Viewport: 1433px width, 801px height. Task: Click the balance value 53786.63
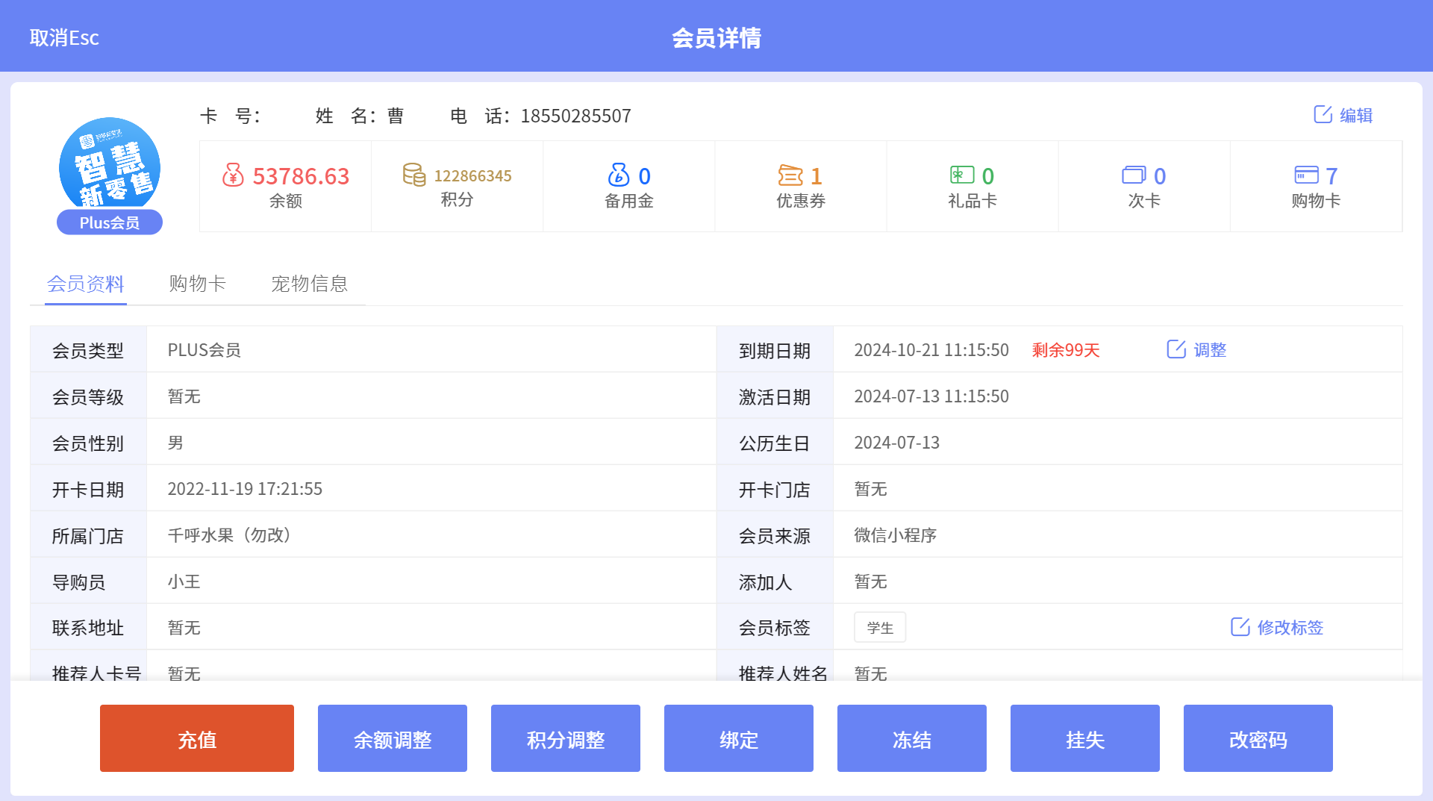pyautogui.click(x=301, y=176)
